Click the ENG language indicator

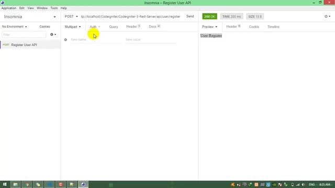coord(312,184)
